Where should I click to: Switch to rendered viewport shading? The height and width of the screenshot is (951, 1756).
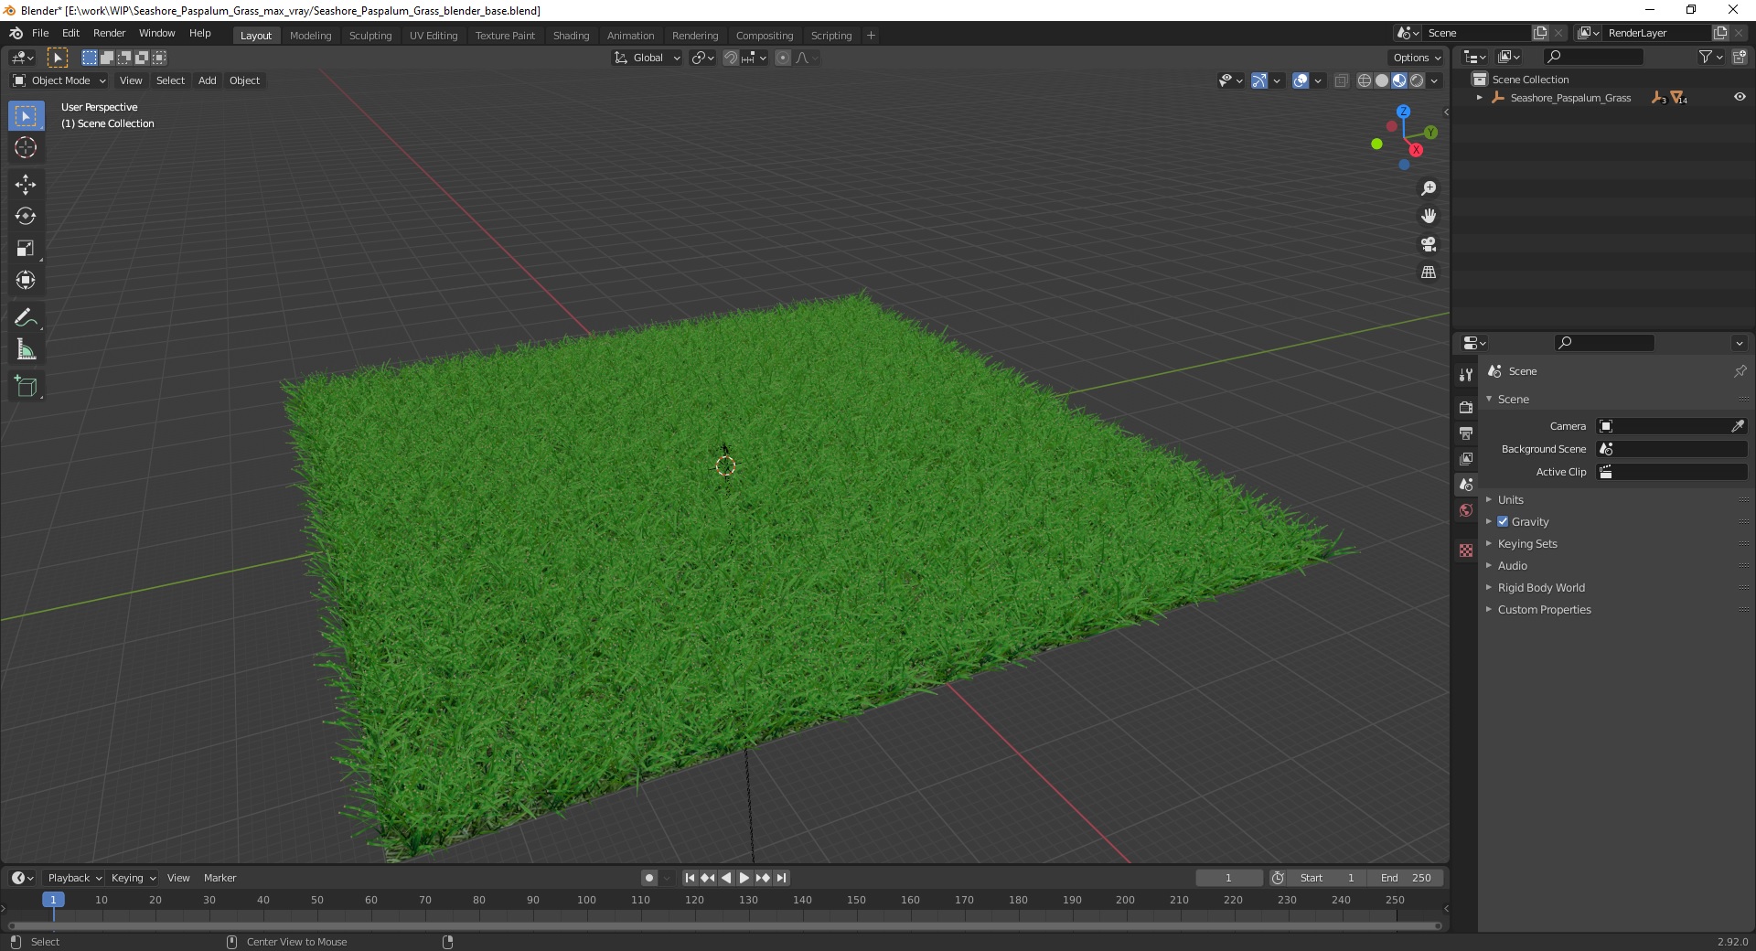(1417, 80)
